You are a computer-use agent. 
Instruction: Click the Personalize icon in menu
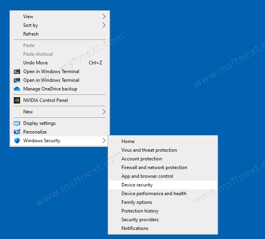click(x=17, y=132)
